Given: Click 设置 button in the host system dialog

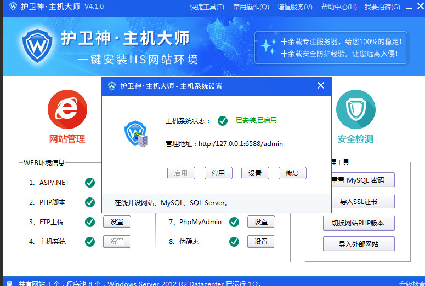Looking at the screenshot, I should click(255, 173).
